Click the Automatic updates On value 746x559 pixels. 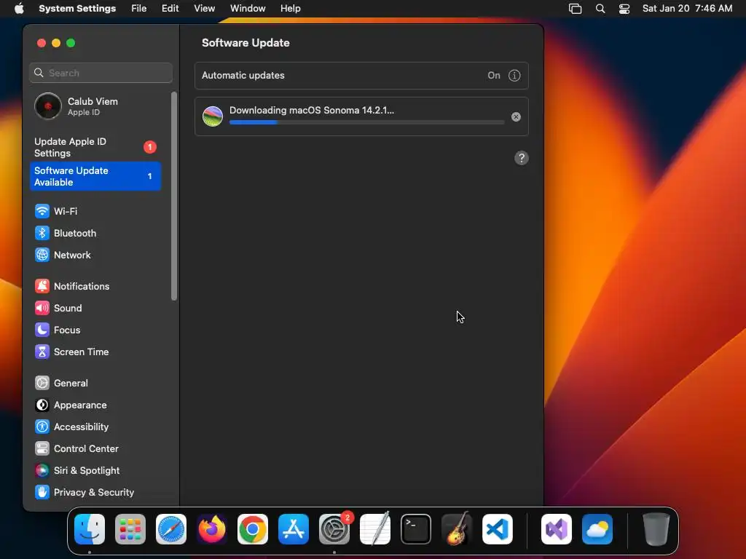pyautogui.click(x=494, y=76)
